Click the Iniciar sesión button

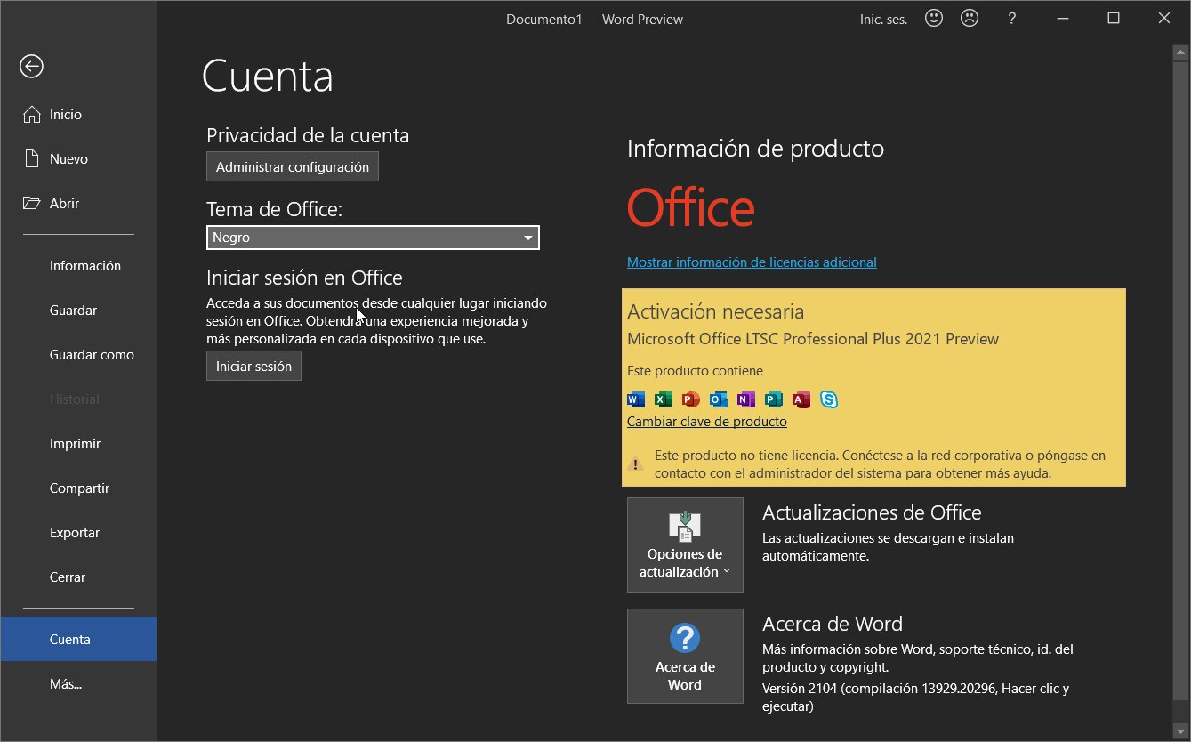pyautogui.click(x=253, y=365)
